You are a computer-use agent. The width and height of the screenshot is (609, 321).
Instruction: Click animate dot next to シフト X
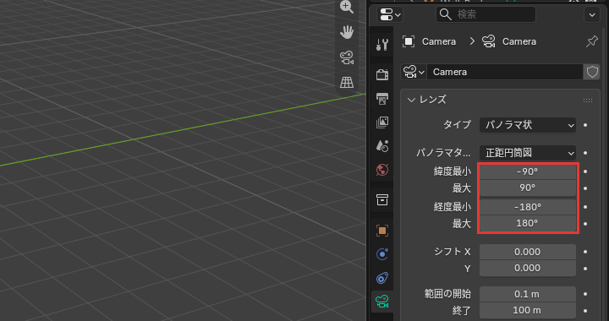(x=585, y=252)
